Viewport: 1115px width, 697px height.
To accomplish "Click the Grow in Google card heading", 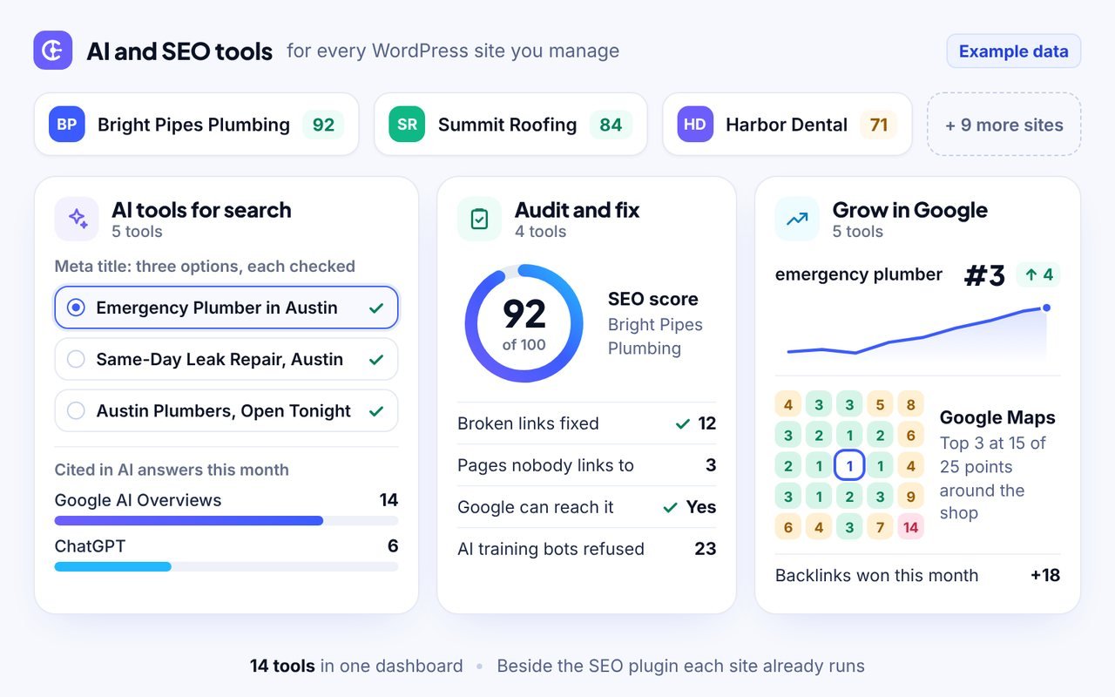I will point(909,210).
